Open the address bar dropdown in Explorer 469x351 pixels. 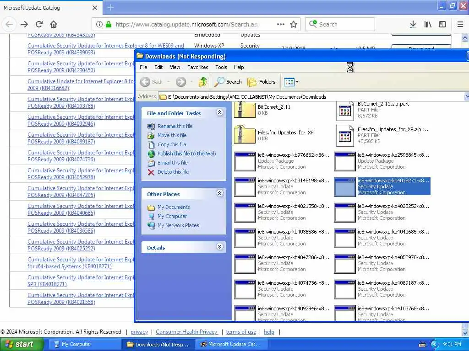466,96
